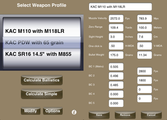167x120 pixels.
Task: Tap the Calculate Simple button
Action: [42, 94]
